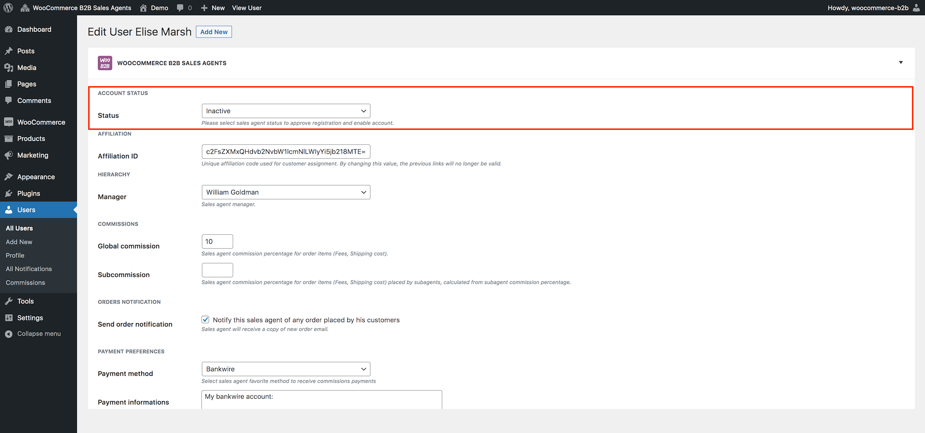Click the Tools wrench icon

9,301
